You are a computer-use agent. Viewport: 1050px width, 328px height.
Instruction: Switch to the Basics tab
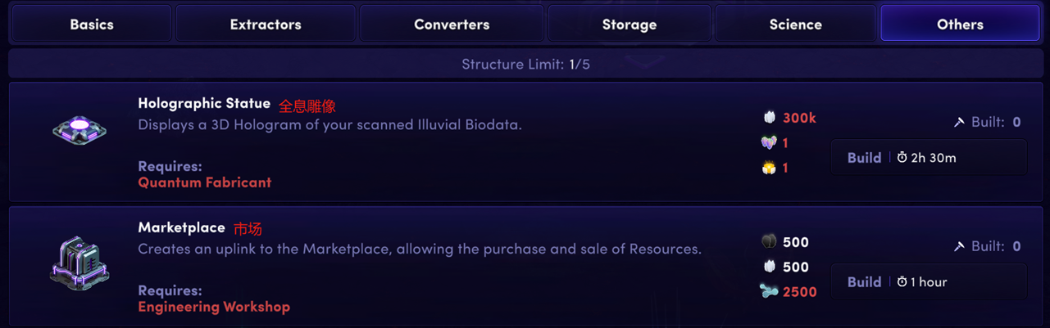91,25
